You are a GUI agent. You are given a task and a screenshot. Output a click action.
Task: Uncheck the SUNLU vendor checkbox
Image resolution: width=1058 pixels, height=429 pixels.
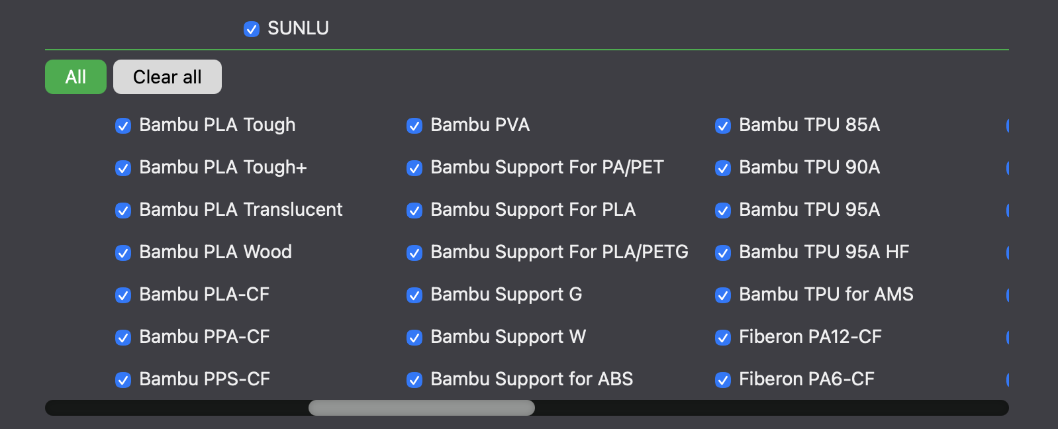tap(252, 29)
